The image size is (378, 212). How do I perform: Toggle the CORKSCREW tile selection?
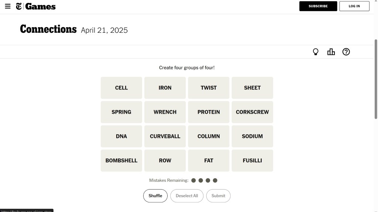click(252, 112)
